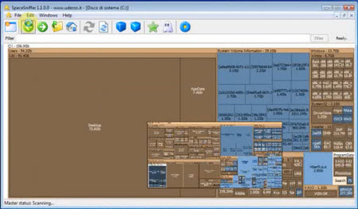The width and height of the screenshot is (358, 209).
Task: Open the Help menu
Action: pyautogui.click(x=67, y=15)
